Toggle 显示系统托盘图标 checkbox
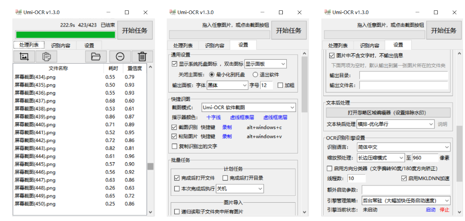This screenshot has width=465, height=221. (174, 64)
